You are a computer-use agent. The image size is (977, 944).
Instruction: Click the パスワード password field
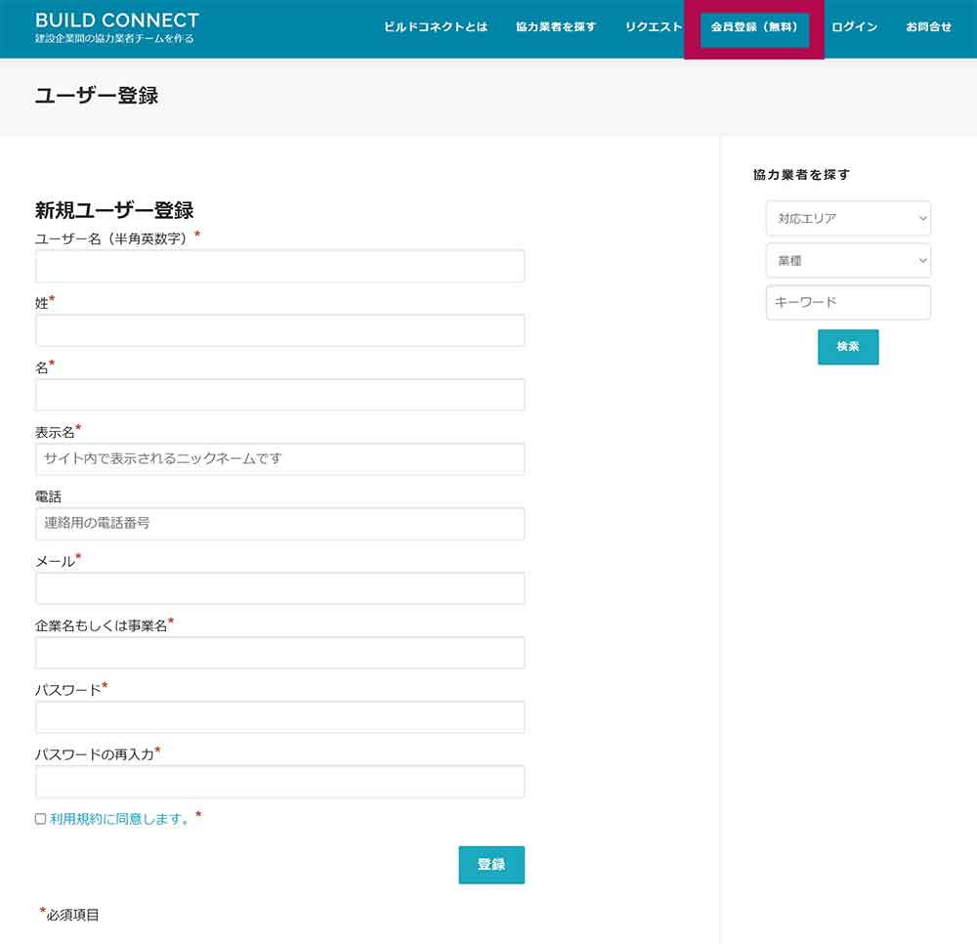tap(278, 716)
